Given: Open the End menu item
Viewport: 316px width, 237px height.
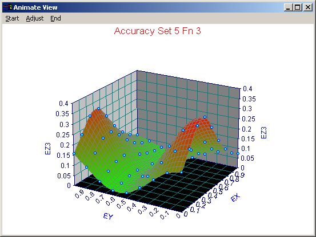Looking at the screenshot, I should 55,18.
